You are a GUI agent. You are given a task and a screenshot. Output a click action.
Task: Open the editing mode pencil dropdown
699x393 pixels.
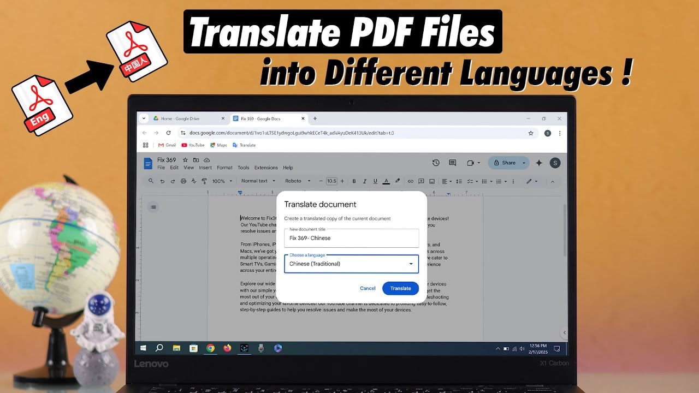point(531,181)
